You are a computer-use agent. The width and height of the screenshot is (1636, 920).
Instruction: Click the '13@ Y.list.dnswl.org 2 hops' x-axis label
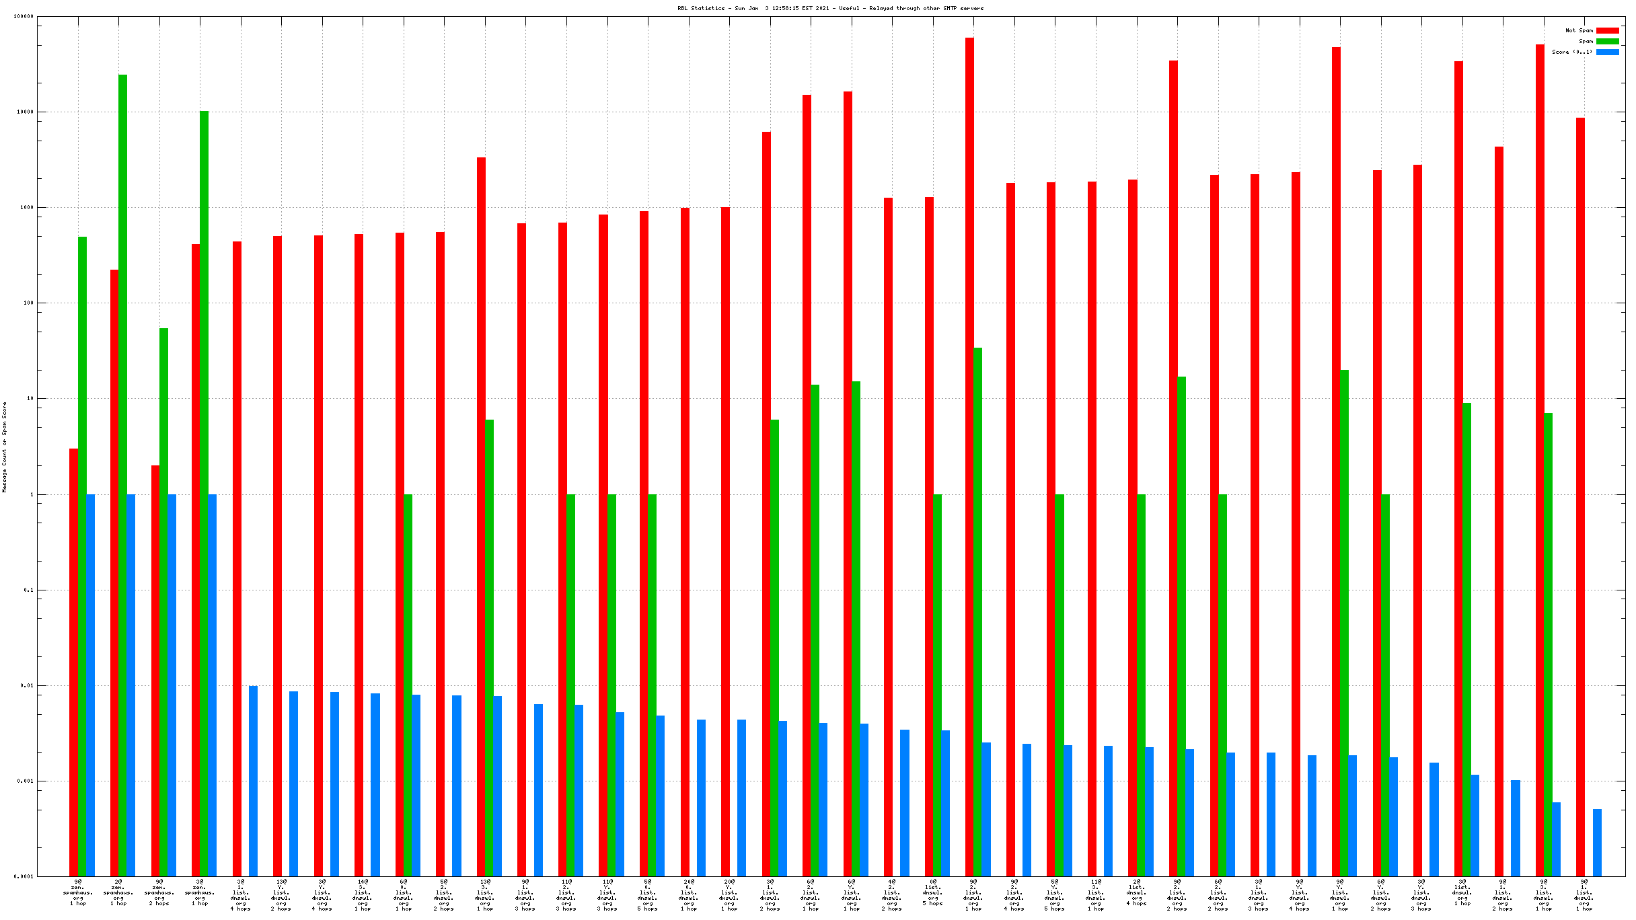point(281,895)
